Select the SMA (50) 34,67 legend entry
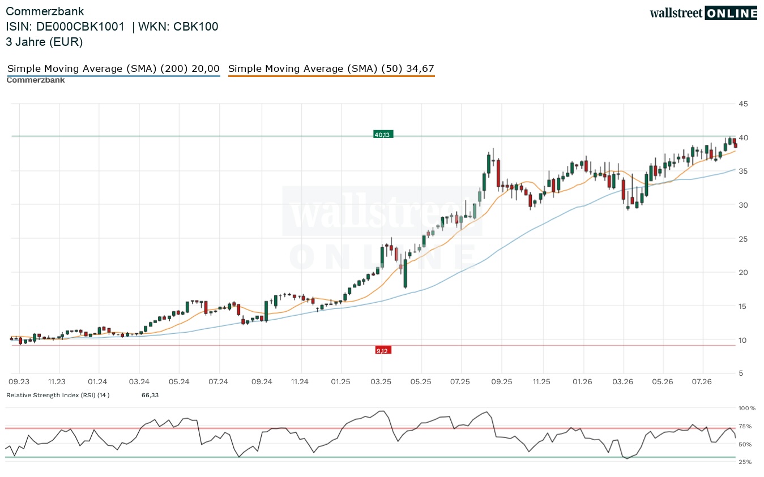 click(331, 68)
